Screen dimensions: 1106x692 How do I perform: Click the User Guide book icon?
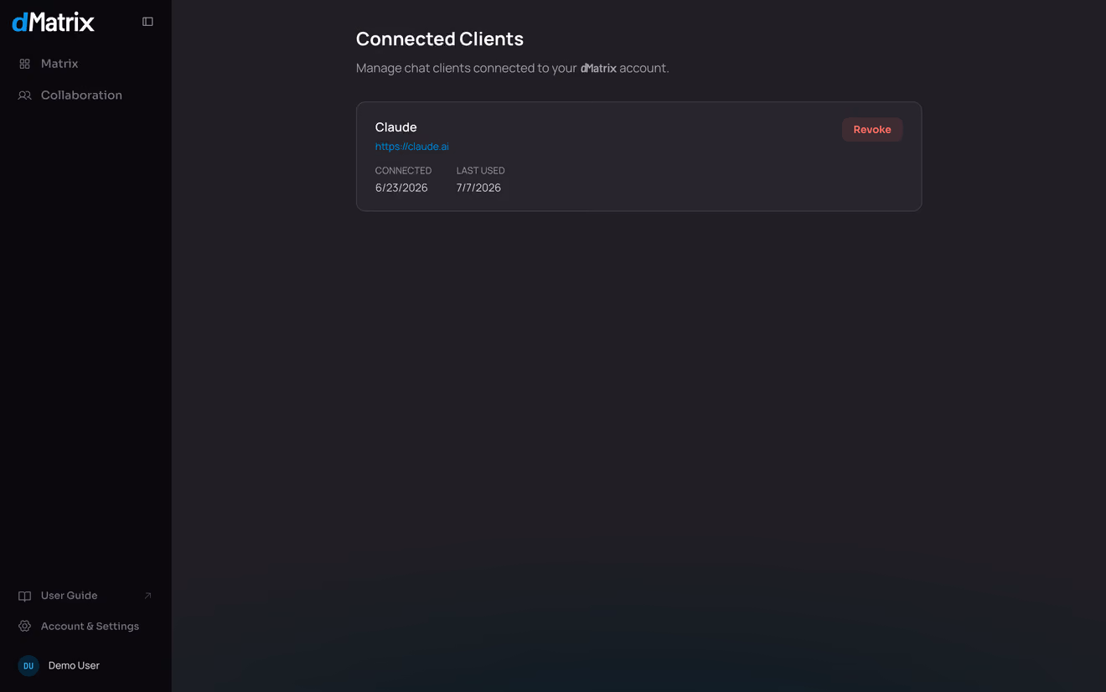coord(25,596)
